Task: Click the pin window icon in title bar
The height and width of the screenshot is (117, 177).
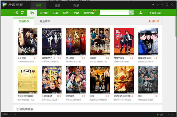Action: coord(153,5)
